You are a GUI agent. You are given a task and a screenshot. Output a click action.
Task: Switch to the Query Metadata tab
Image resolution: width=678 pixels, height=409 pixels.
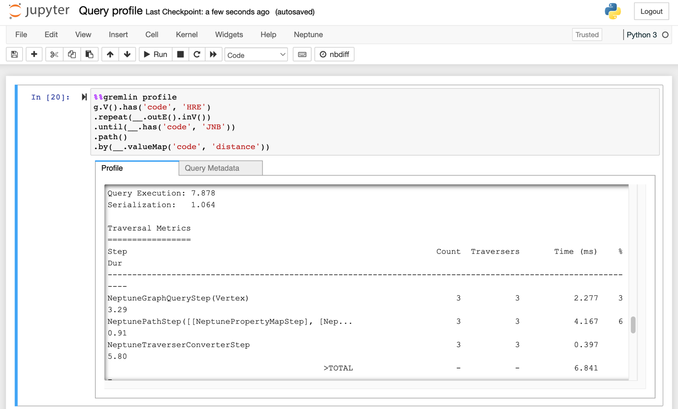(221, 168)
